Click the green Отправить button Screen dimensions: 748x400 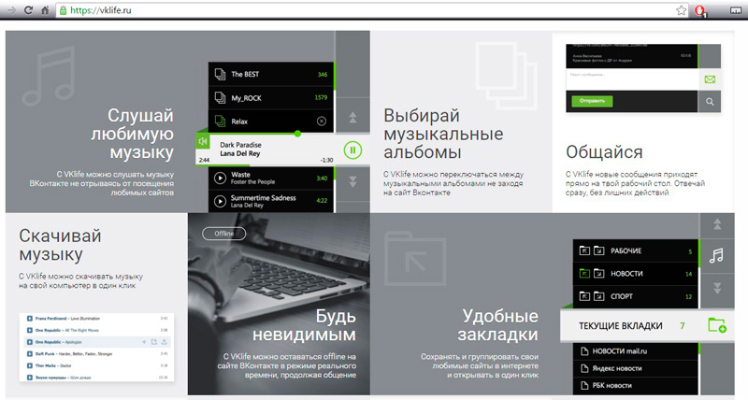coord(592,101)
